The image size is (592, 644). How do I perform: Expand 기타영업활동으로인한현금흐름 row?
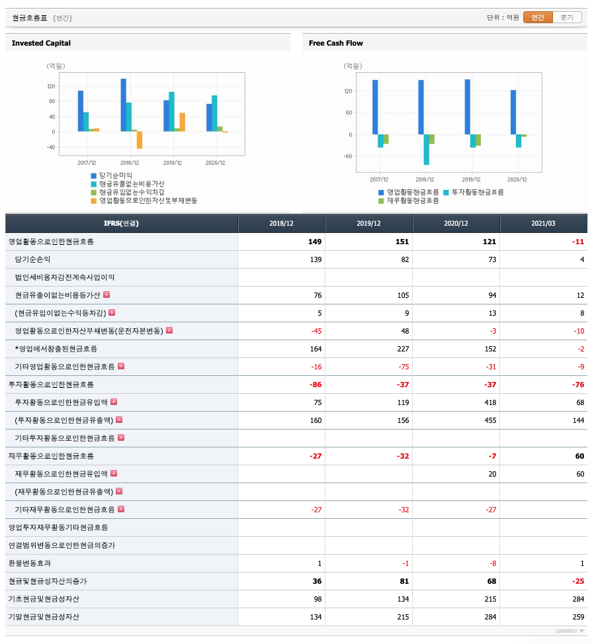(121, 366)
